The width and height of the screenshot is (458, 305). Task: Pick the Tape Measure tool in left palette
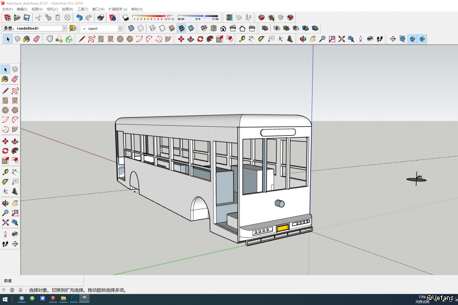click(5, 172)
